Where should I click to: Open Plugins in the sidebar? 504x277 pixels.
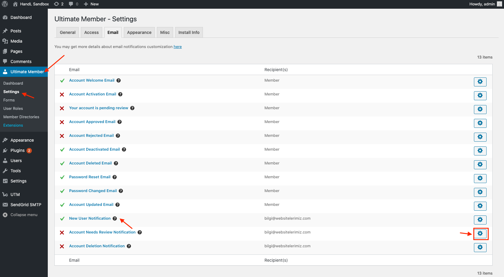(17, 150)
